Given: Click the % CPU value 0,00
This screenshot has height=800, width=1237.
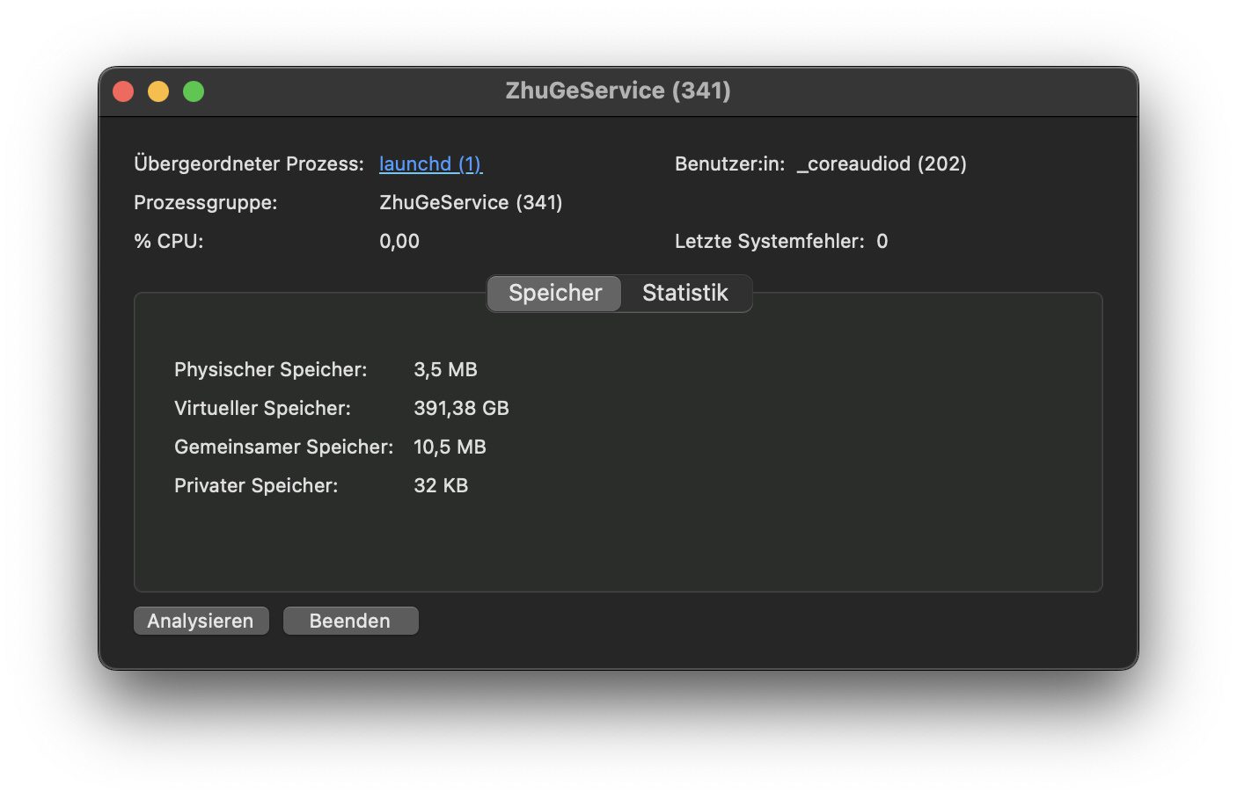Looking at the screenshot, I should (399, 242).
